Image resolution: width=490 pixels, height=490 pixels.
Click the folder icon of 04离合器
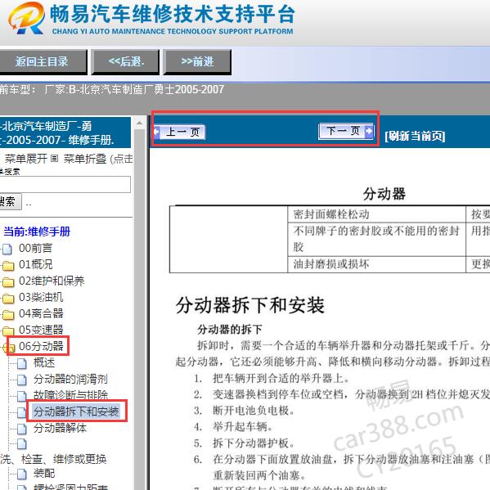pos(8,315)
